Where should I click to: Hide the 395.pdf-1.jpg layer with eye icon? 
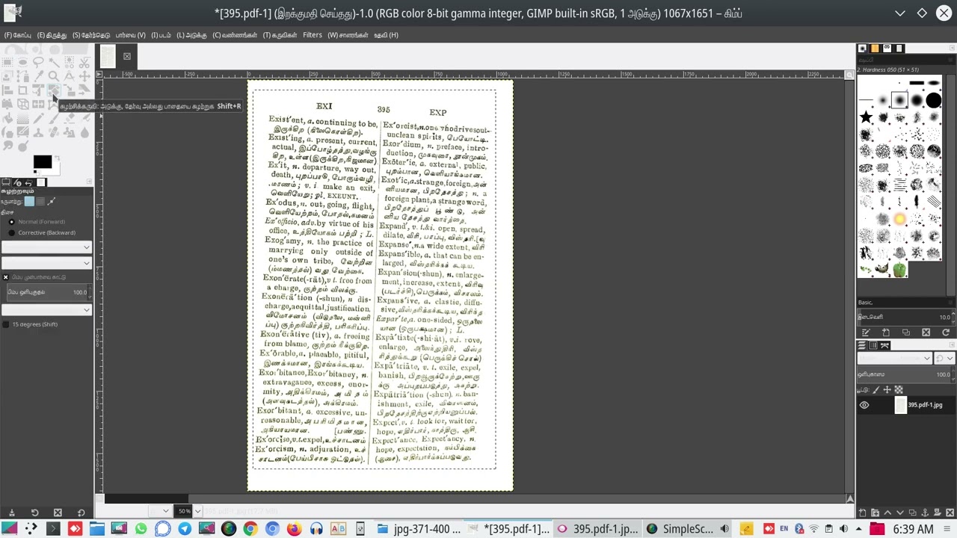coord(864,405)
